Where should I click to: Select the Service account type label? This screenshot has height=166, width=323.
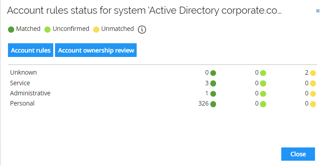(x=20, y=83)
